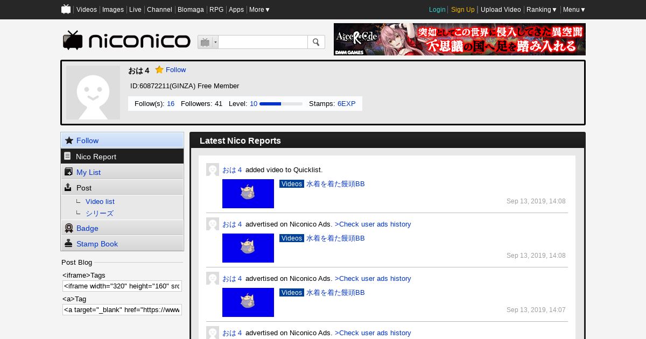The image size is (646, 339).
Task: Open Stamp Book in sidebar
Action: click(122, 243)
